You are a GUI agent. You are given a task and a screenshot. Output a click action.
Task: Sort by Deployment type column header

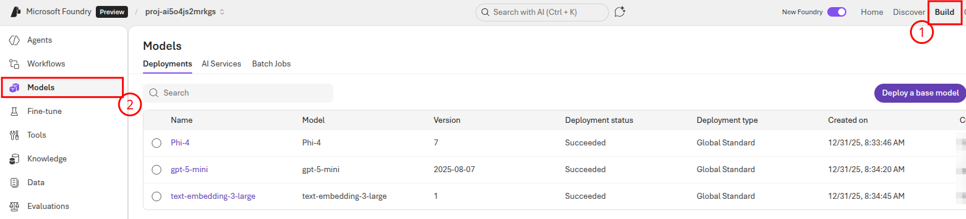tap(727, 120)
